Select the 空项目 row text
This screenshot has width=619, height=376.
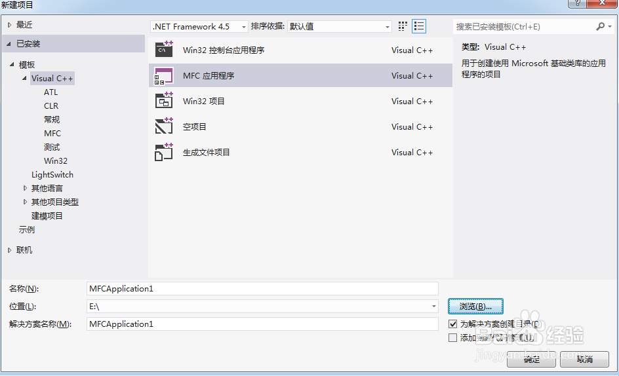[x=194, y=126]
